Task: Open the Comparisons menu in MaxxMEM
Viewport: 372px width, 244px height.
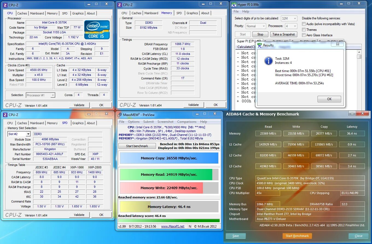Action: [187, 122]
